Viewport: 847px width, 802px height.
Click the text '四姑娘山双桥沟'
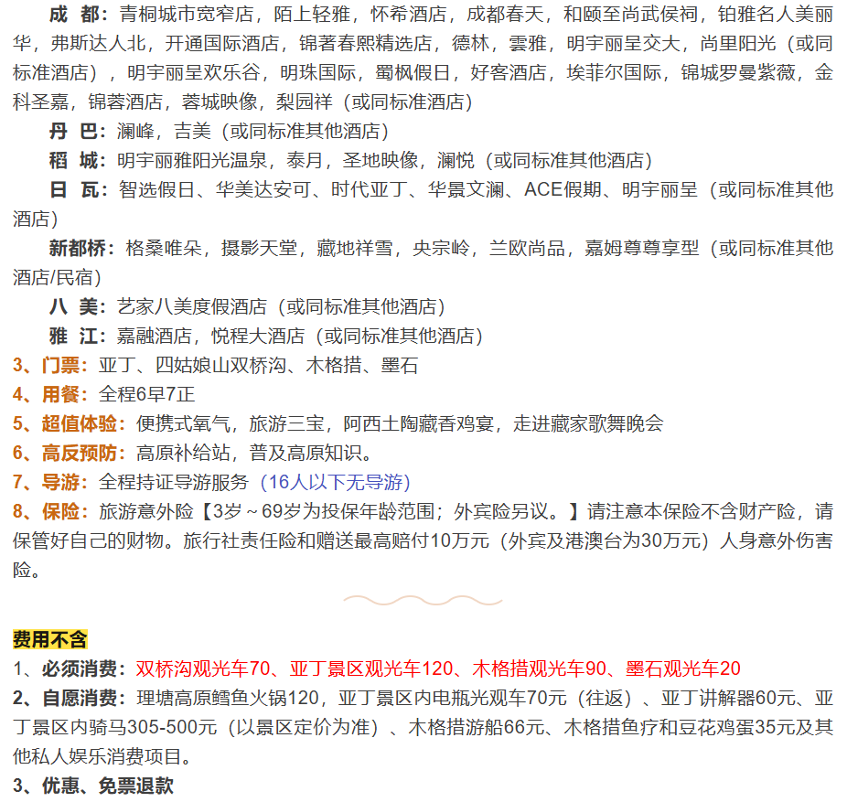pos(221,366)
